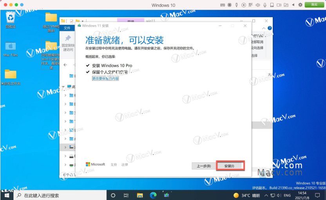Open the Parallels USB device icon
The height and width of the screenshot is (200, 326).
[236, 5]
